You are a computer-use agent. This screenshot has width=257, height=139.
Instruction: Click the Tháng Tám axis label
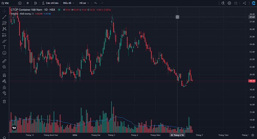click(223, 135)
